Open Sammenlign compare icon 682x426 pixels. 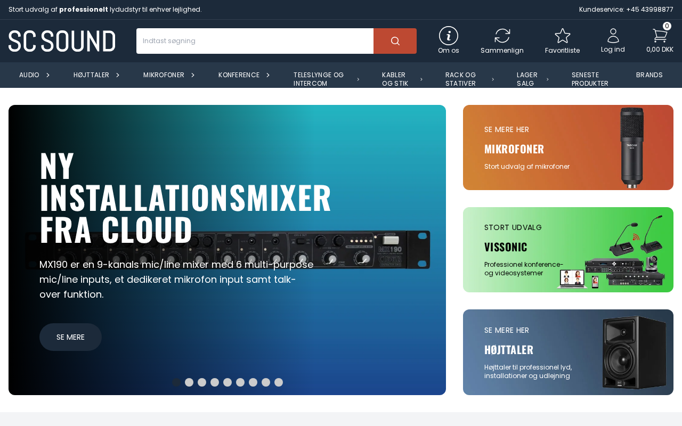click(502, 36)
